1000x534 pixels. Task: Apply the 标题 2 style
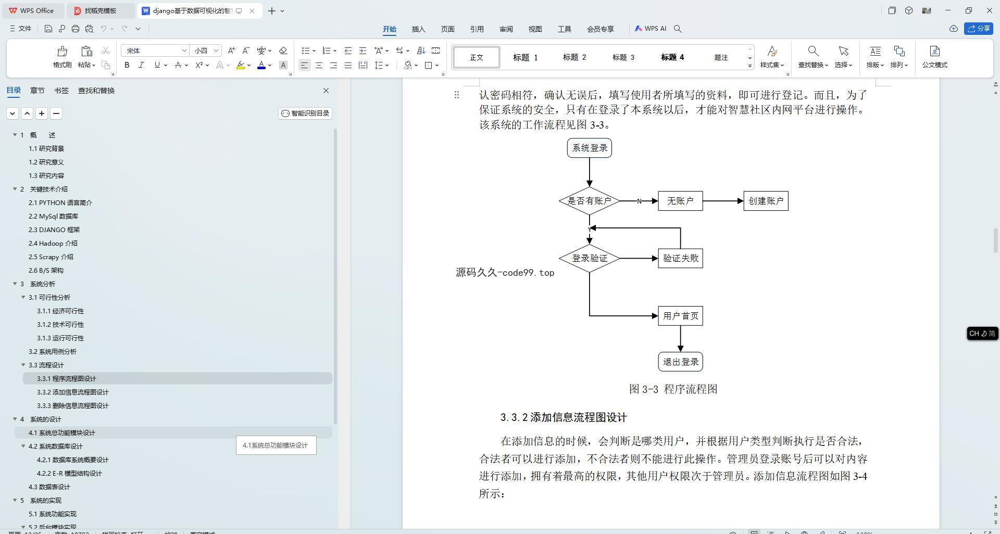574,57
